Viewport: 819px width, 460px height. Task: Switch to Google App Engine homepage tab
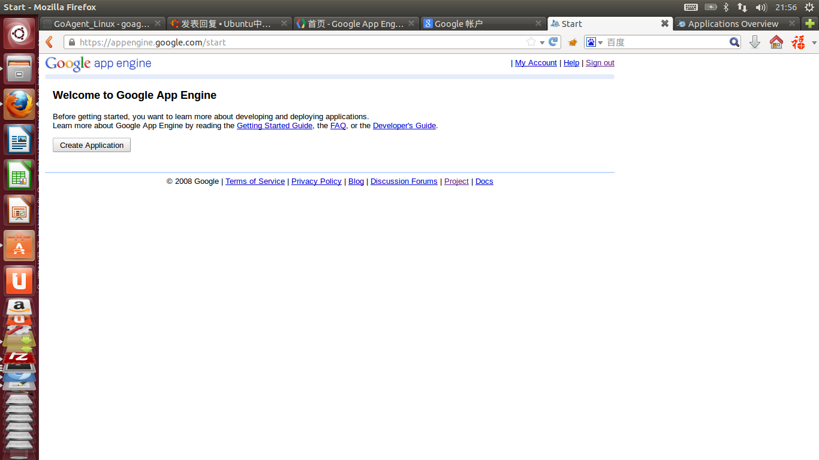click(x=356, y=23)
